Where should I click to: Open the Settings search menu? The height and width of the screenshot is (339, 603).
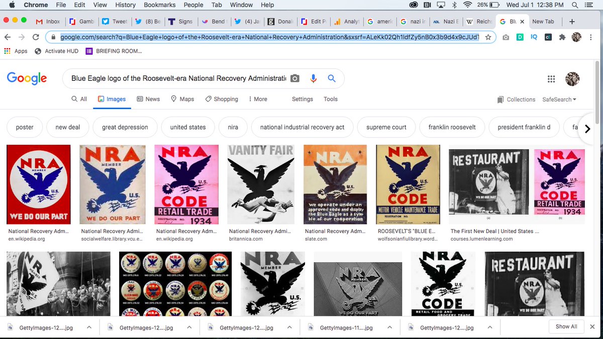click(303, 99)
